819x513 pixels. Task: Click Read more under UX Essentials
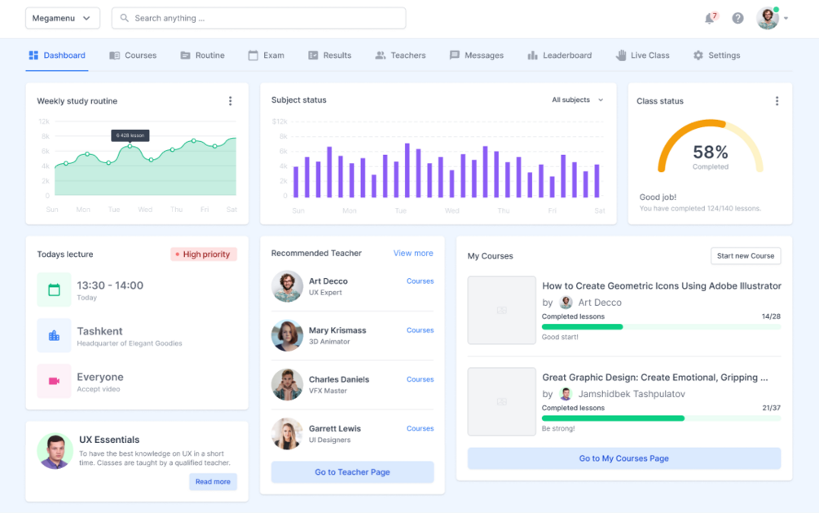click(213, 482)
